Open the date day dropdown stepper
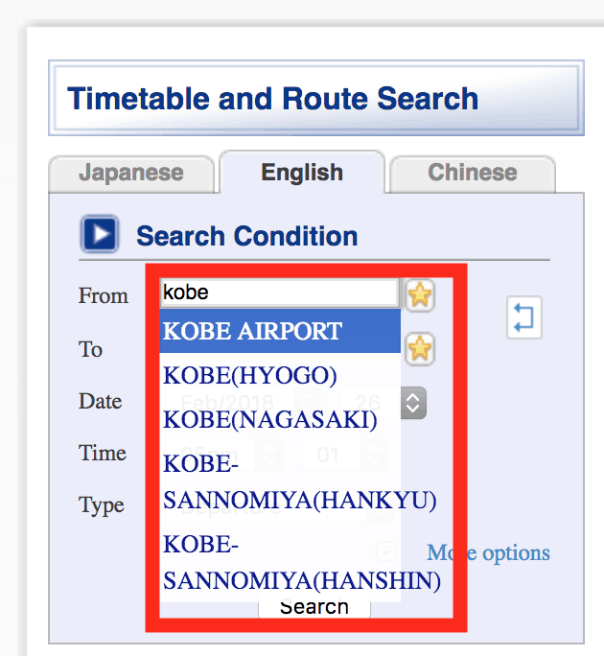Image resolution: width=604 pixels, height=656 pixels. pos(412,402)
